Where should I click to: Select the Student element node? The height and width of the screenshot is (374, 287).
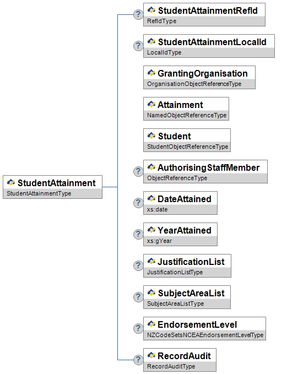tap(187, 140)
